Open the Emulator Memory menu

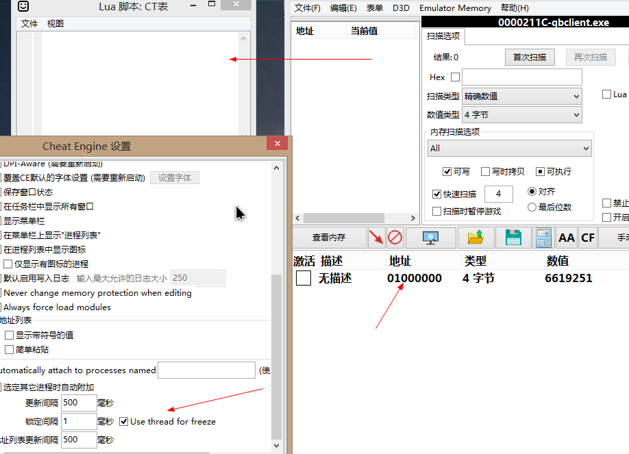coord(455,8)
